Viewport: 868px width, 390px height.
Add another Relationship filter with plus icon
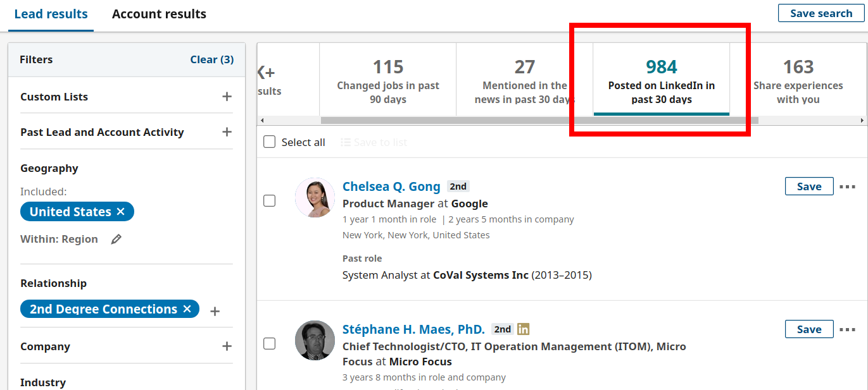pos(215,311)
